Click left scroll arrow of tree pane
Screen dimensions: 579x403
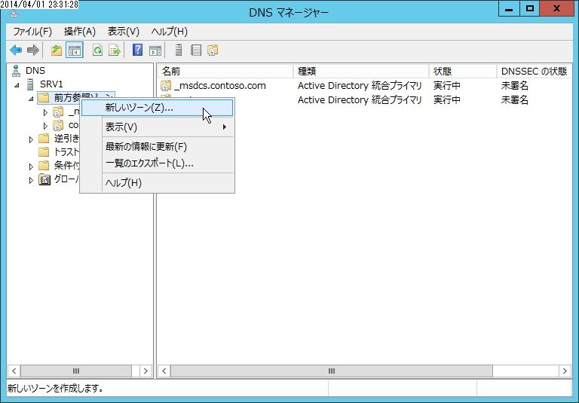tap(14, 371)
